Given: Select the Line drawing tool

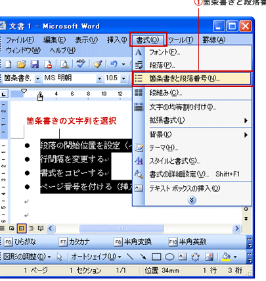Looking at the screenshot, I should click(x=130, y=257).
